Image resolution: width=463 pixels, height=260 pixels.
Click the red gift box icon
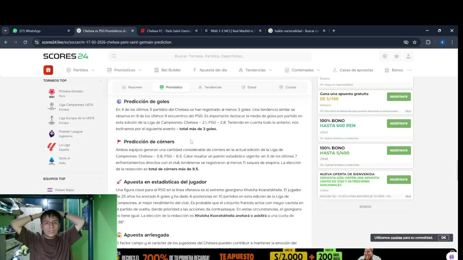click(48, 70)
